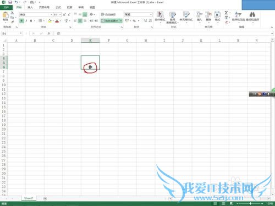The height and width of the screenshot is (206, 275).
Task: Open the font size dropdown
Action: pyautogui.click(x=60, y=15)
